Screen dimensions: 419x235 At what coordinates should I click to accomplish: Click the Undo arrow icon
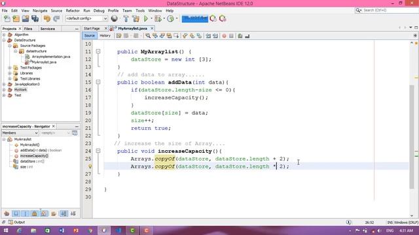click(x=47, y=19)
